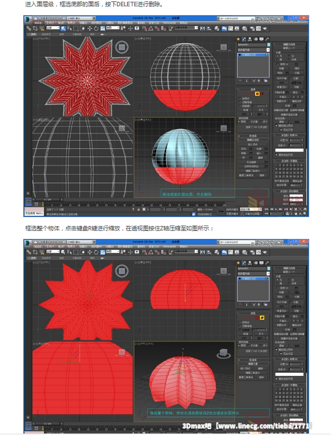
Task: Click Unlink Selection icon in first 3ds Max screenshot
Action: 35,28
